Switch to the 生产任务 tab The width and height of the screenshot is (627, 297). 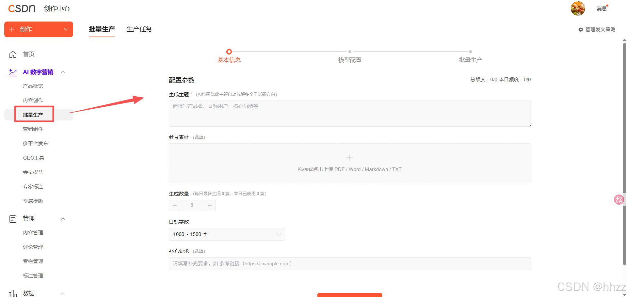139,29
